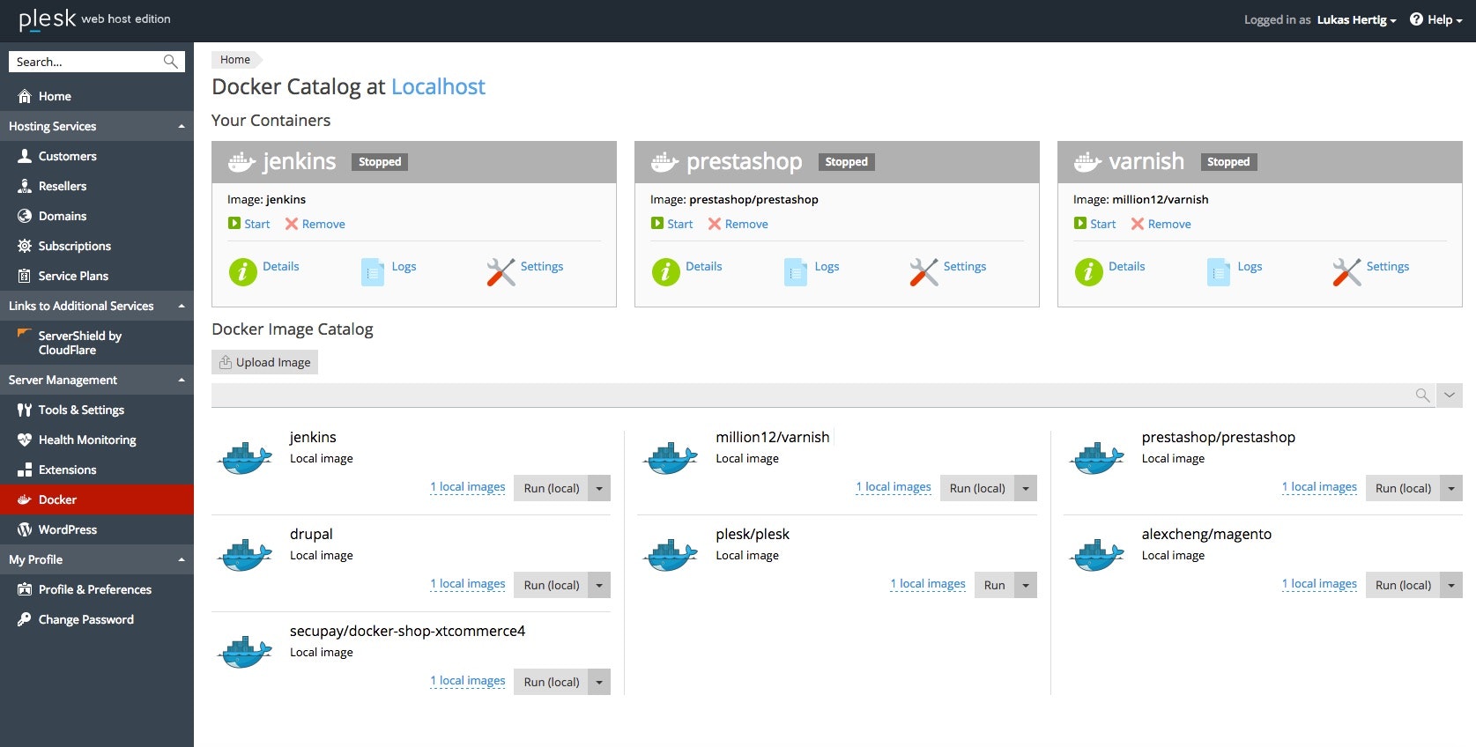Open Run dropdown arrow for alexcheng/magento image
The height and width of the screenshot is (747, 1476).
click(x=1451, y=585)
